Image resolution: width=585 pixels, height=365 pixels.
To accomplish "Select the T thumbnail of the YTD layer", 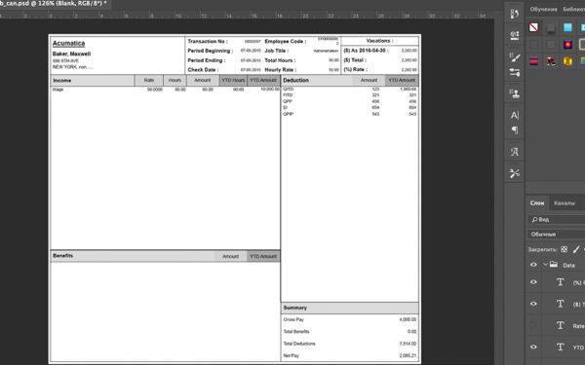I will pyautogui.click(x=560, y=347).
